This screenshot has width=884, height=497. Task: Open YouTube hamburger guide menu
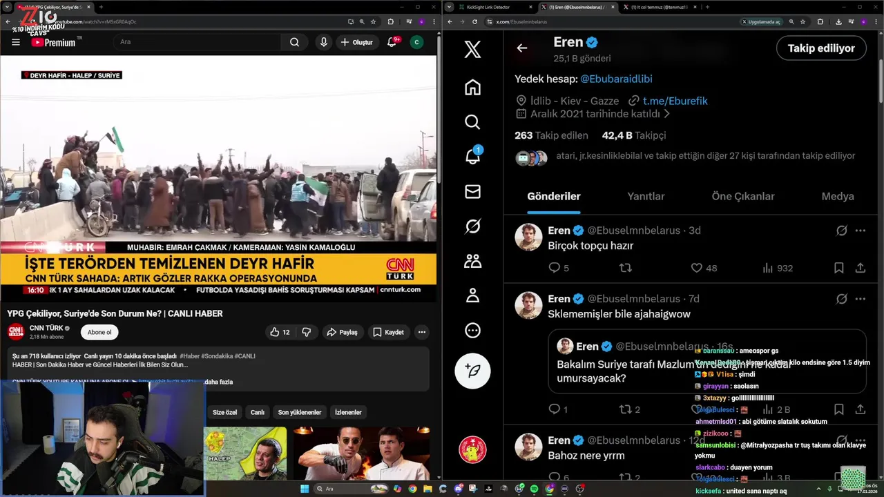click(15, 42)
